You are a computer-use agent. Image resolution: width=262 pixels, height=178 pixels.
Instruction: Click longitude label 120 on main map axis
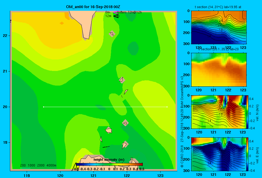pos(60,175)
